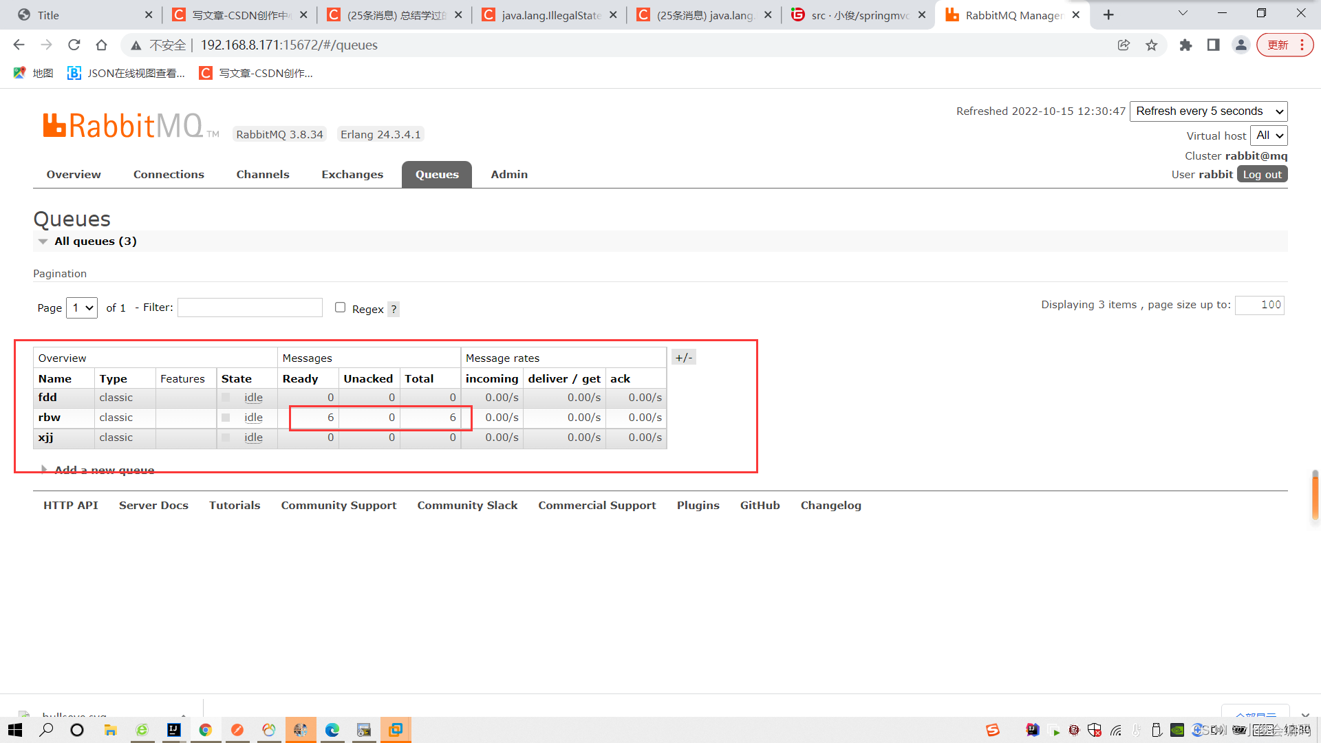Click the browser reload icon
Screen dimensions: 1321x743
click(74, 45)
